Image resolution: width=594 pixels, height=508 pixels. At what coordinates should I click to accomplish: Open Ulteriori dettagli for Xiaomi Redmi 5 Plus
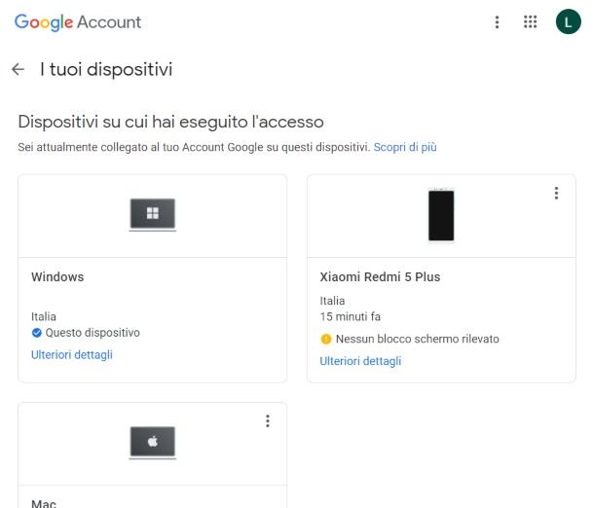point(360,361)
